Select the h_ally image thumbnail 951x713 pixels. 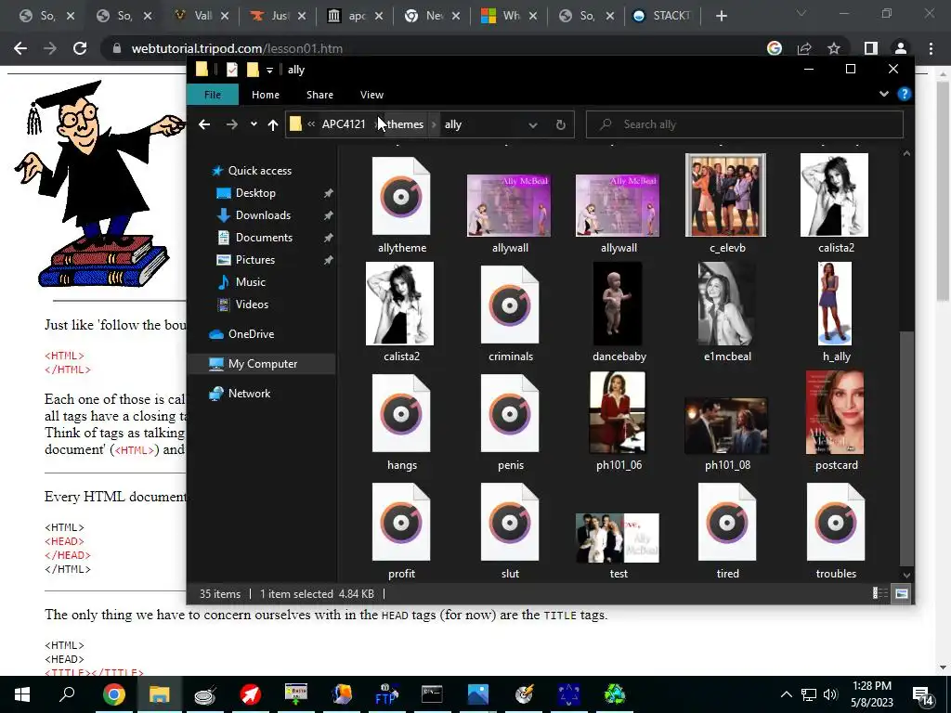(835, 304)
